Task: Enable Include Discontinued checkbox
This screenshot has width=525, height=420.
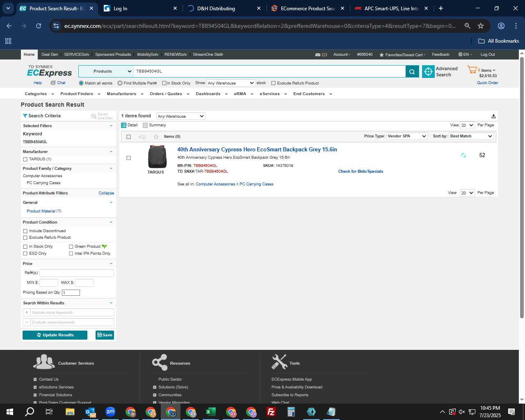Action: pyautogui.click(x=25, y=231)
